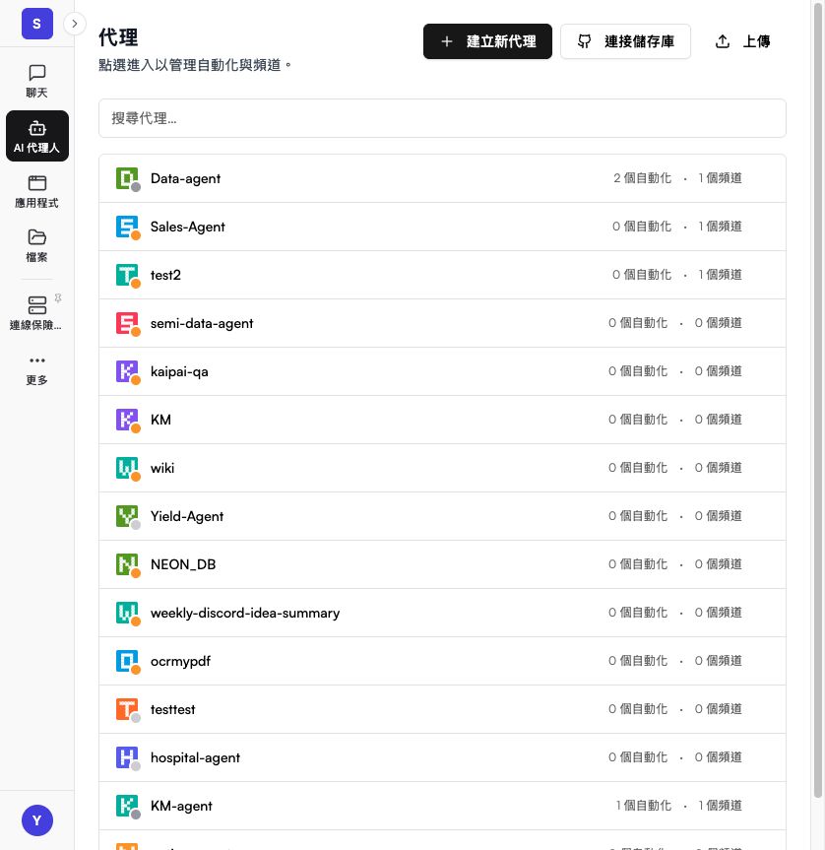Click the 上傳 upload button
The width and height of the screenshot is (825, 850).
tap(742, 41)
